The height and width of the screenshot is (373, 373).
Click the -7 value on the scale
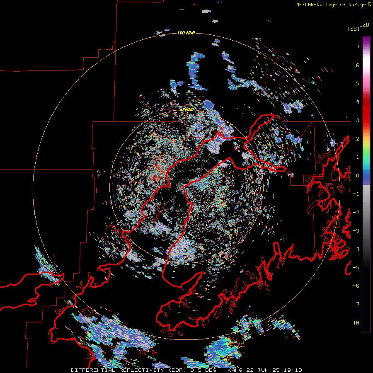click(356, 304)
